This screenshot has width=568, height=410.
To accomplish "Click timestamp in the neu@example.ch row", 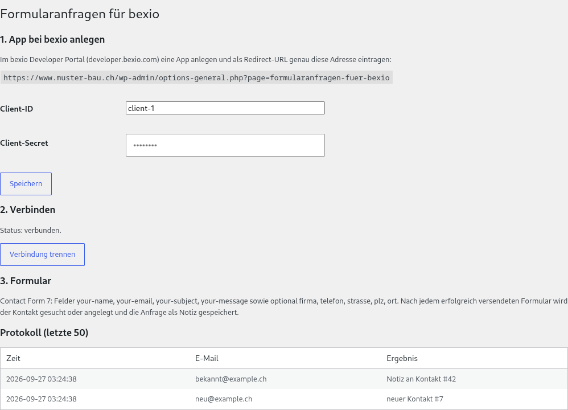I will pyautogui.click(x=42, y=399).
